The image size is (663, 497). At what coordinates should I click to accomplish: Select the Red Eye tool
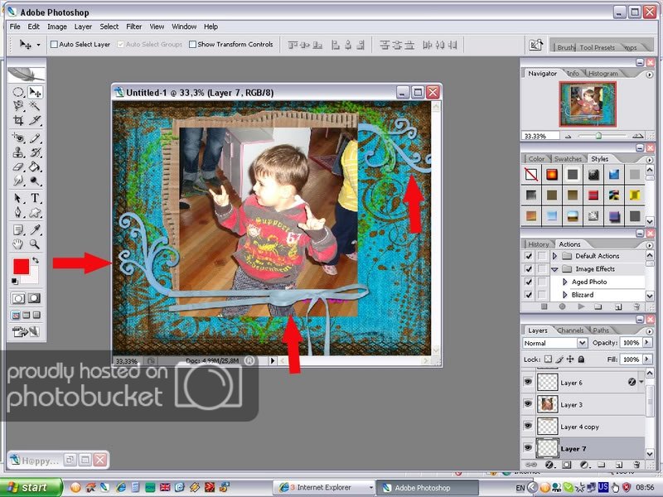[18, 138]
